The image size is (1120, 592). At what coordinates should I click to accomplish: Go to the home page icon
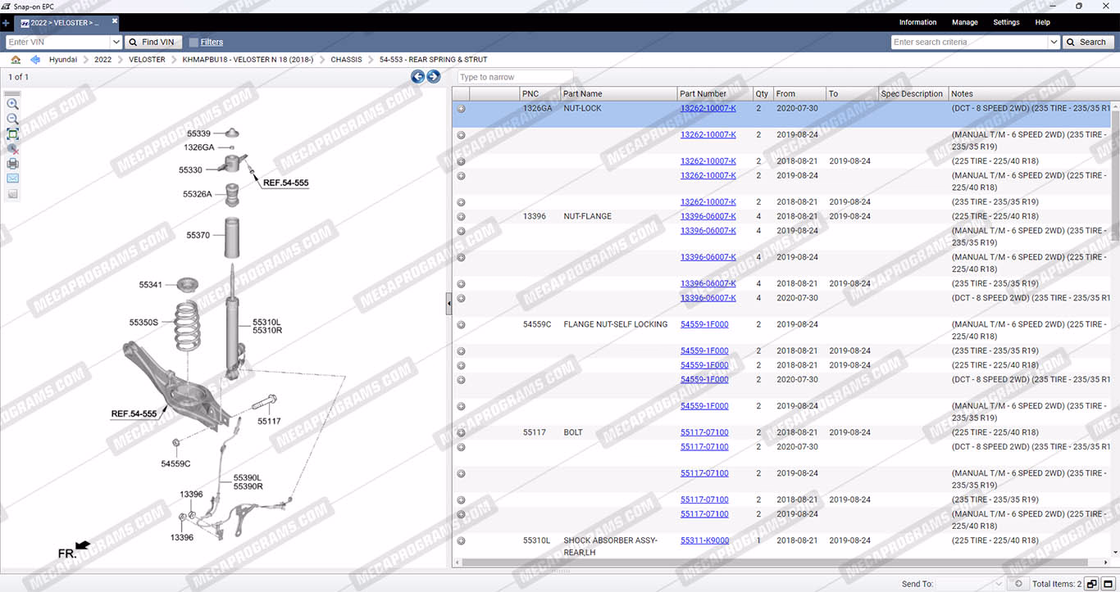coord(16,60)
